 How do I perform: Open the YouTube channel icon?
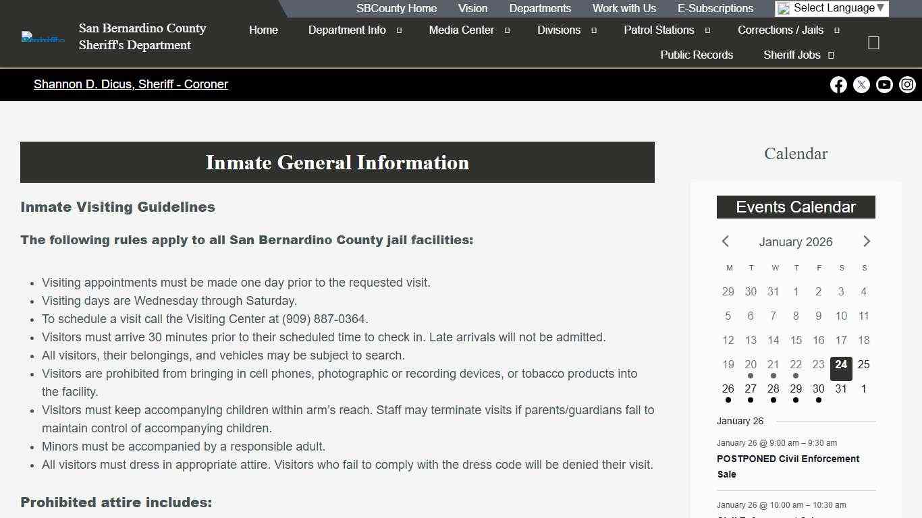(x=884, y=84)
